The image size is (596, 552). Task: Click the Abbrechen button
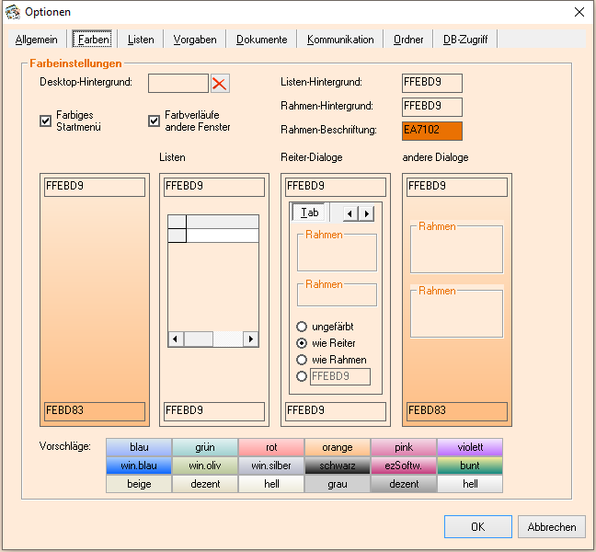pos(552,526)
